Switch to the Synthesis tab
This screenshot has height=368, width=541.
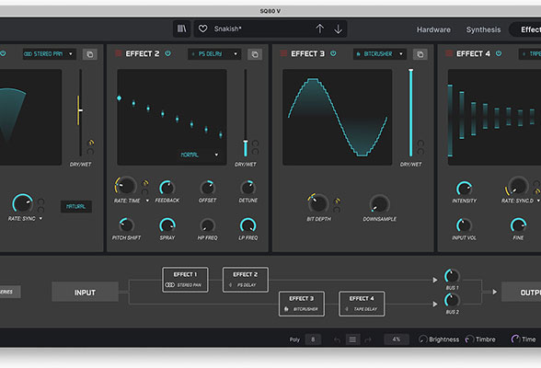point(483,29)
